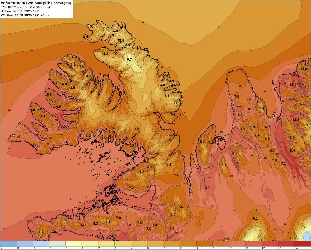Click the temperature value '2.9'
The height and width of the screenshot is (250, 311).
(x=167, y=95)
